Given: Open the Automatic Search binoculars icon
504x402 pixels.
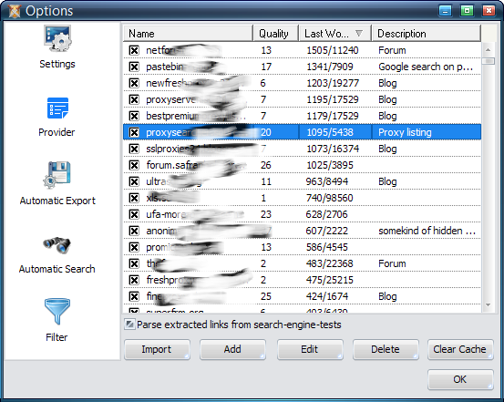Looking at the screenshot, I should tap(57, 245).
